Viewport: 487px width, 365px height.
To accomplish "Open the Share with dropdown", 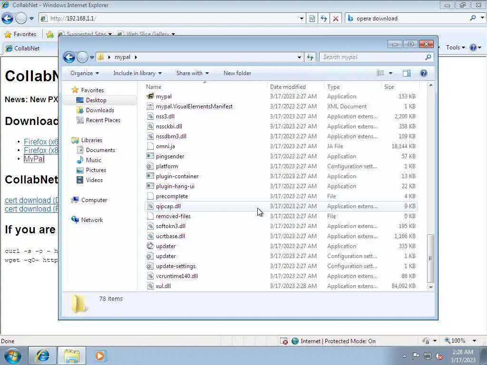I will tap(192, 73).
